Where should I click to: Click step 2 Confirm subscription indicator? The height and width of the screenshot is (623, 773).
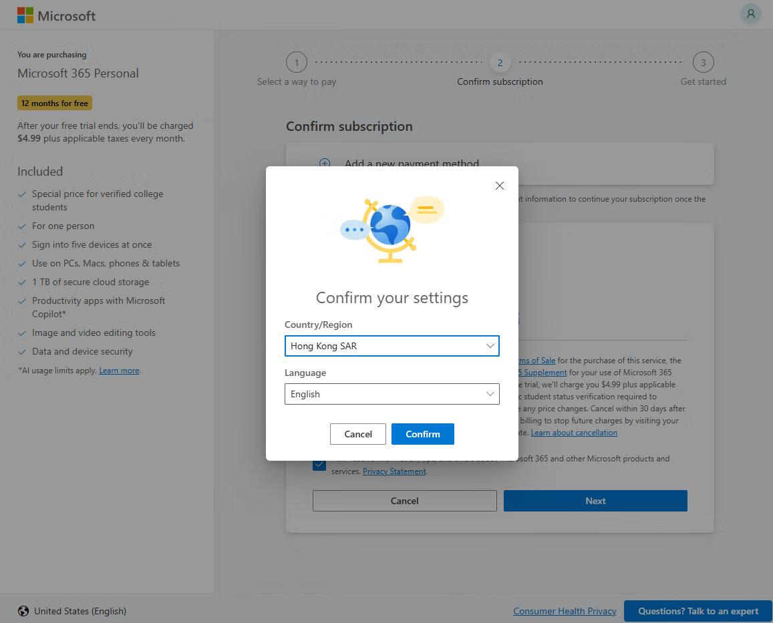(500, 63)
